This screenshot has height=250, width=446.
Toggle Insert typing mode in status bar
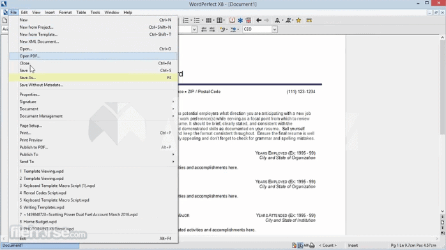(353, 246)
